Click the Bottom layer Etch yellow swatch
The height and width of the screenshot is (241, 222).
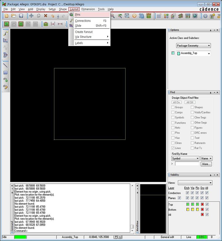click(x=188, y=209)
